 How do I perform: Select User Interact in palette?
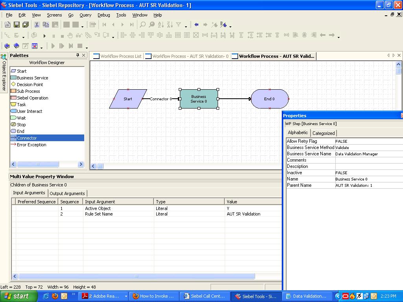tap(29, 111)
